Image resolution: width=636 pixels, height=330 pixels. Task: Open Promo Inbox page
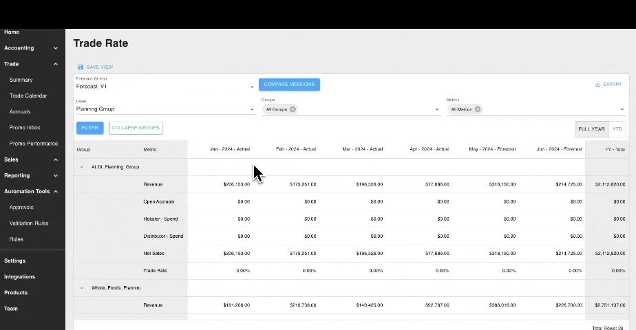[25, 128]
